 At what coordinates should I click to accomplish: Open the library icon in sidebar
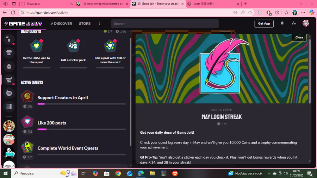tap(9, 107)
